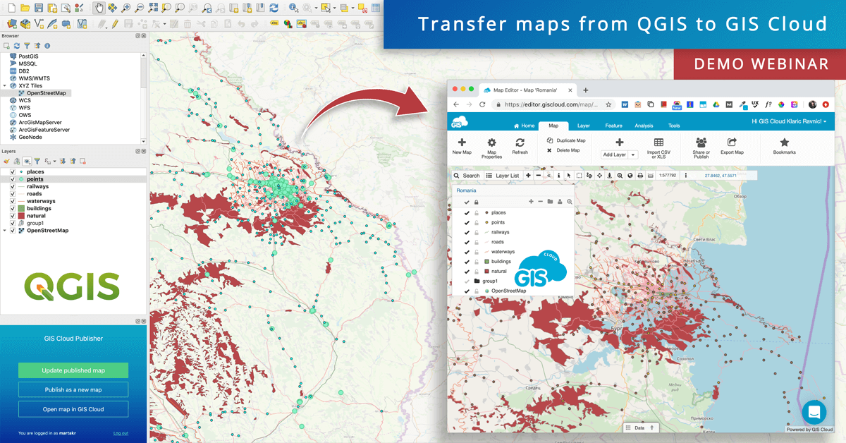Click the yellow abc label tool in QGIS
Screen dimensions: 846x443
point(274,23)
